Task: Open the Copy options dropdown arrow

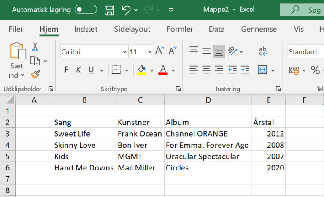Action: (46, 61)
